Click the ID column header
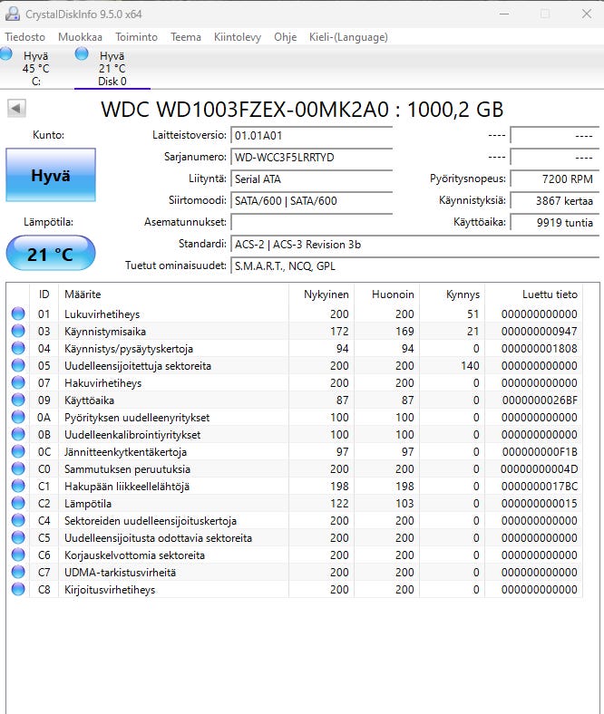The height and width of the screenshot is (714, 604). click(x=44, y=294)
